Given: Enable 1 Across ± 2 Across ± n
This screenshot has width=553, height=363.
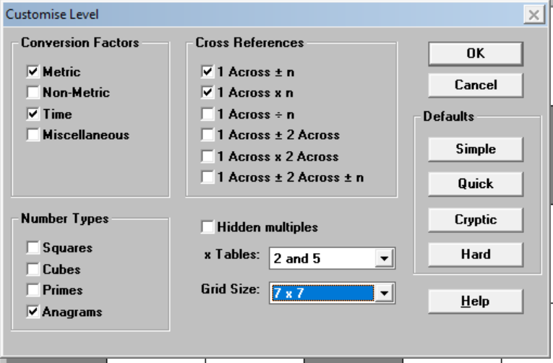Looking at the screenshot, I should [x=207, y=177].
